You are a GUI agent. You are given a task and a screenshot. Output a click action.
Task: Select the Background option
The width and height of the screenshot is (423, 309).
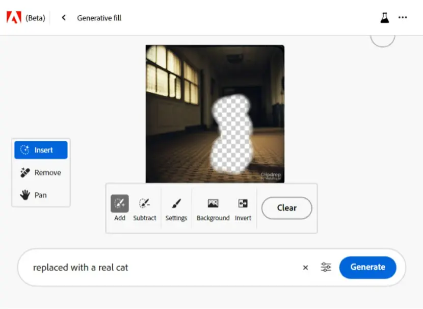click(213, 208)
